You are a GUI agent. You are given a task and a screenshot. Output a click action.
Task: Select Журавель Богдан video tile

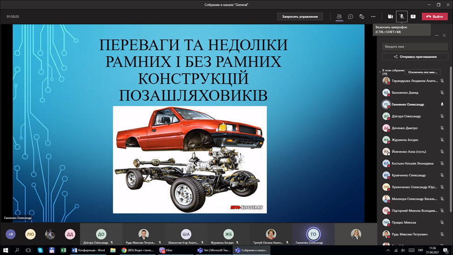228,234
